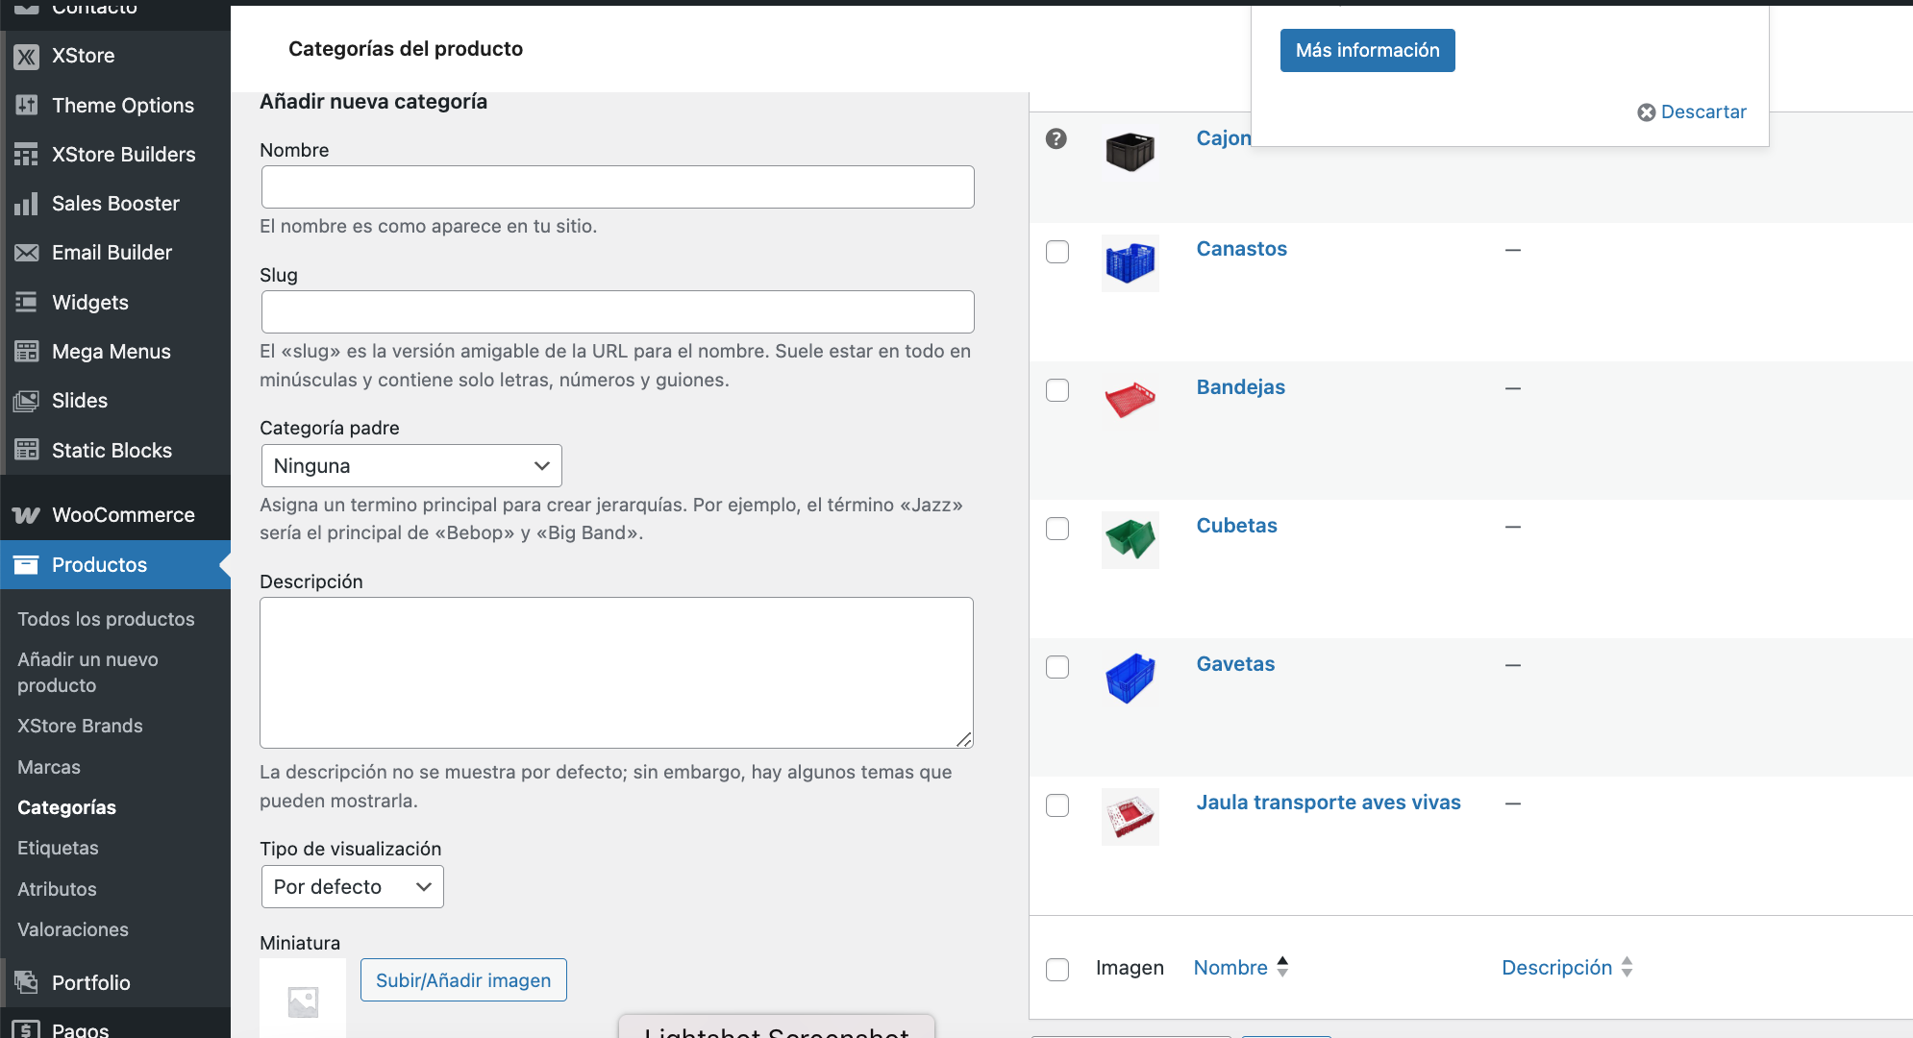The width and height of the screenshot is (1913, 1038).
Task: Click the Portfolio sidebar icon
Action: (x=27, y=982)
